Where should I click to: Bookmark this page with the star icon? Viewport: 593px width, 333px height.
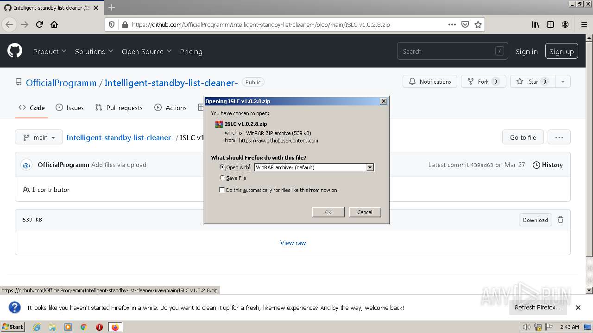478,25
